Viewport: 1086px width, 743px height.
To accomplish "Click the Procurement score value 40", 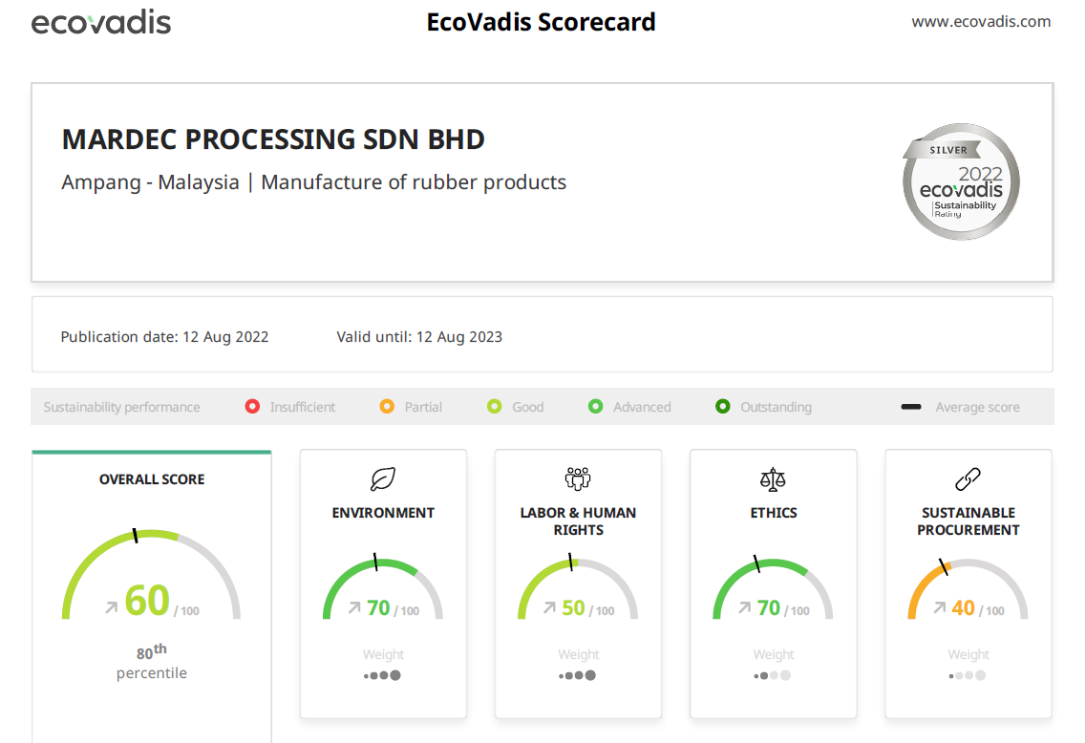I will click(964, 607).
